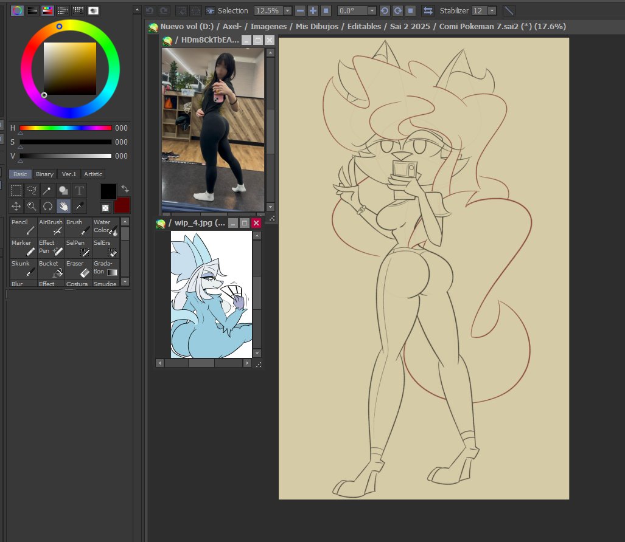625x542 pixels.
Task: Click the H hue slider bar
Action: tap(66, 128)
